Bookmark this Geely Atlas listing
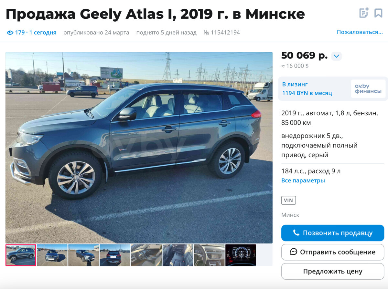 click(378, 13)
